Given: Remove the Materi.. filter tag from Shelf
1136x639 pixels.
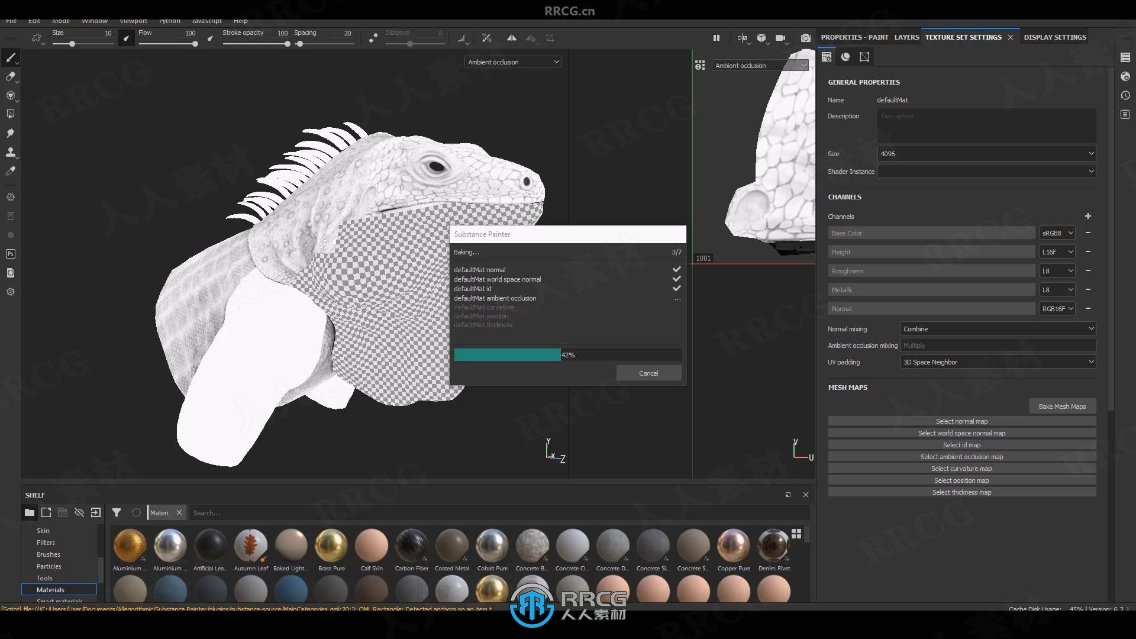Looking at the screenshot, I should coord(179,512).
